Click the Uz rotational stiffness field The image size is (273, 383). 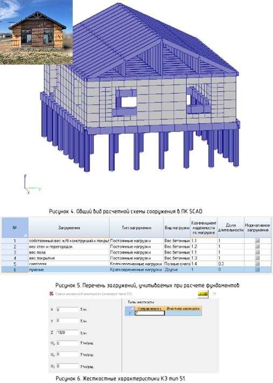point(67,366)
